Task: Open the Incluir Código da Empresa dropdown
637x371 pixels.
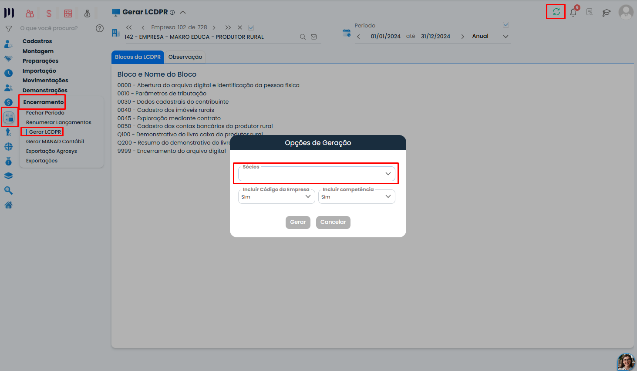Action: coord(276,196)
